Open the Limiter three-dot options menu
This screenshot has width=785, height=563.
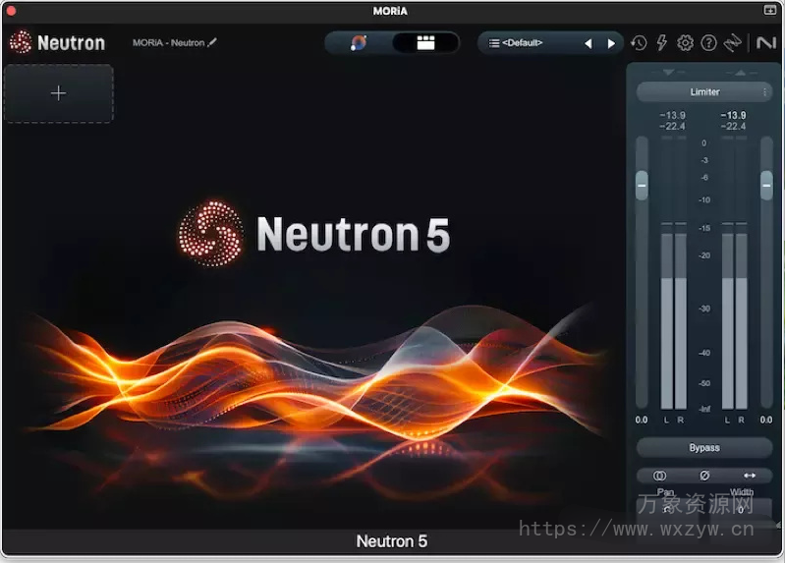tap(765, 92)
